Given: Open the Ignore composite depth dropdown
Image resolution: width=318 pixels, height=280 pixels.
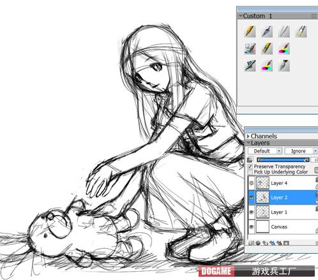Looking at the screenshot, I should point(301,151).
